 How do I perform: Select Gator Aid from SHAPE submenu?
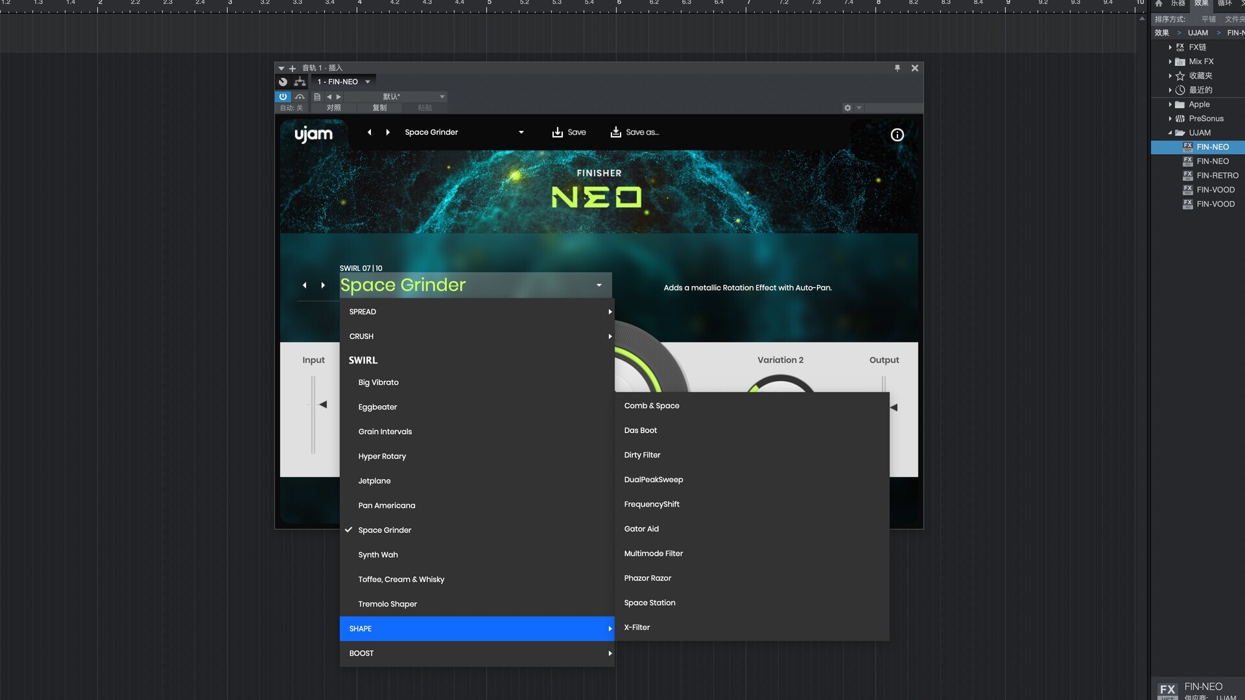click(x=752, y=529)
